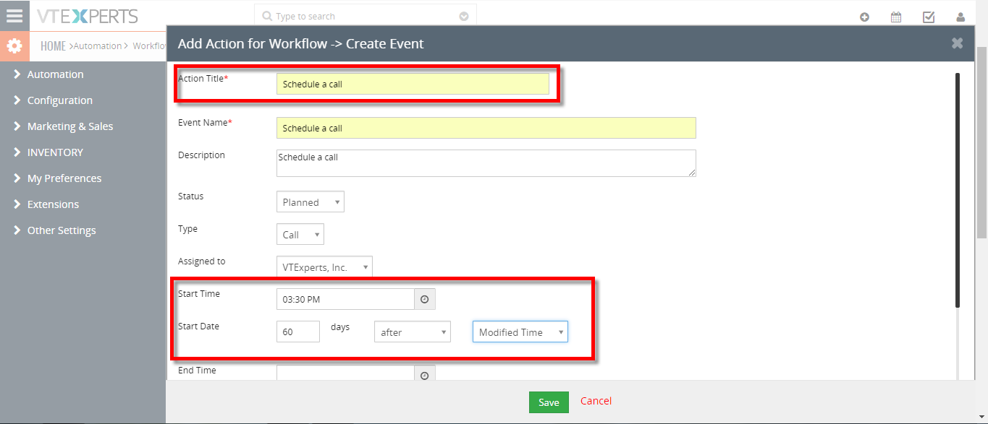Open the Assigned to dropdown
This screenshot has height=424, width=988.
pos(324,267)
